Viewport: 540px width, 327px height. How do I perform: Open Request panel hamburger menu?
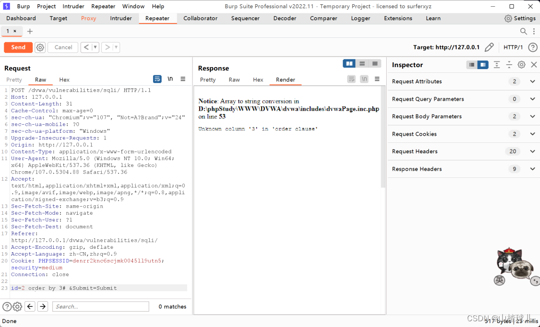183,79
